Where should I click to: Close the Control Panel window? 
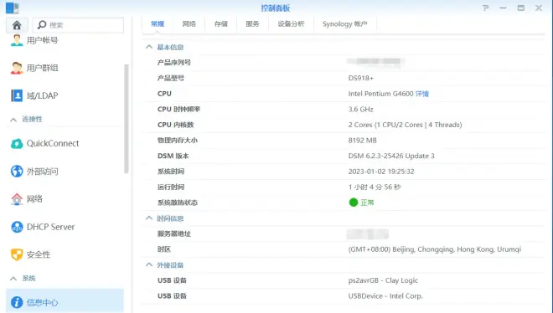[539, 8]
